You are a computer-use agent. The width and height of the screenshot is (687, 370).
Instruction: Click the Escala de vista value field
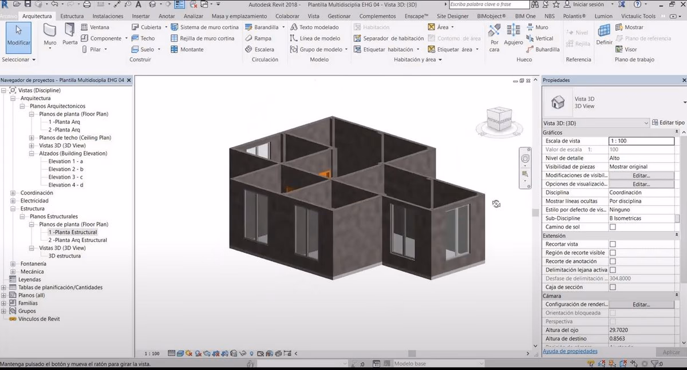641,141
